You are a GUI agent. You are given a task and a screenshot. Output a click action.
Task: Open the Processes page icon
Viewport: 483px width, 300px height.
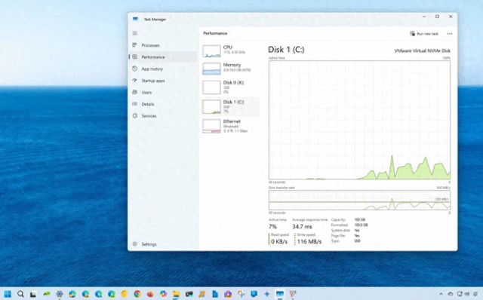(134, 45)
